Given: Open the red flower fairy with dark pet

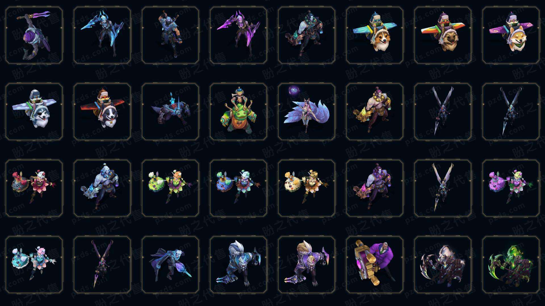Looking at the screenshot, I should pyautogui.click(x=34, y=188).
